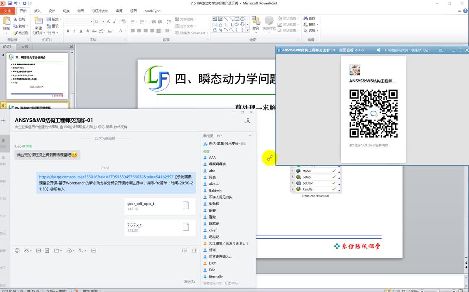Click the Undo icon in quick access toolbar
The image size is (469, 292).
pyautogui.click(x=15, y=3)
